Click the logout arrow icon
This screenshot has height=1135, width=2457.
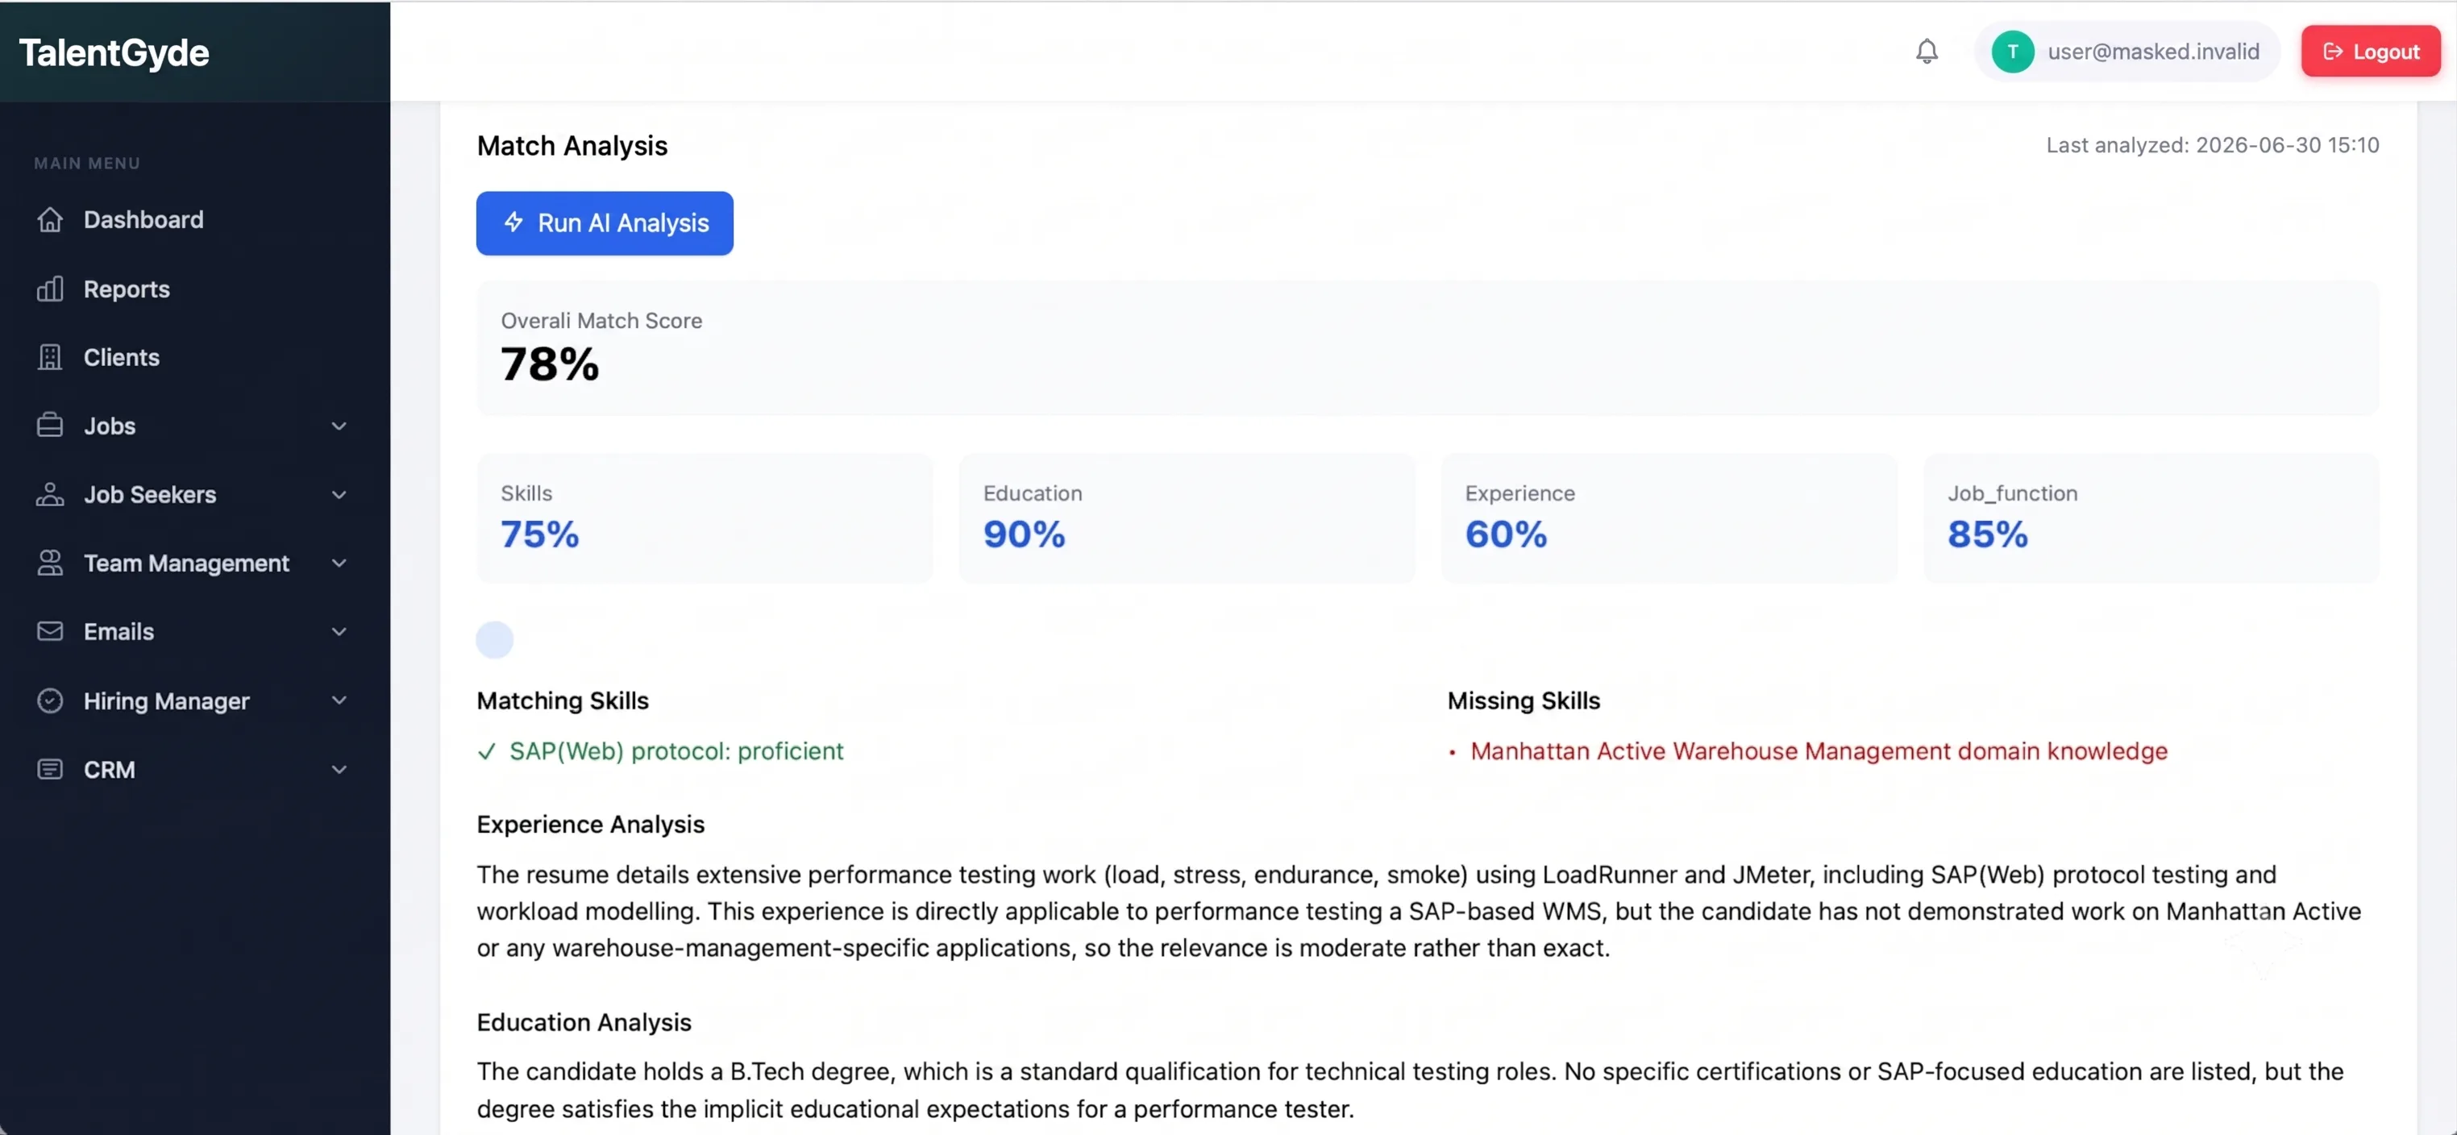(2333, 52)
